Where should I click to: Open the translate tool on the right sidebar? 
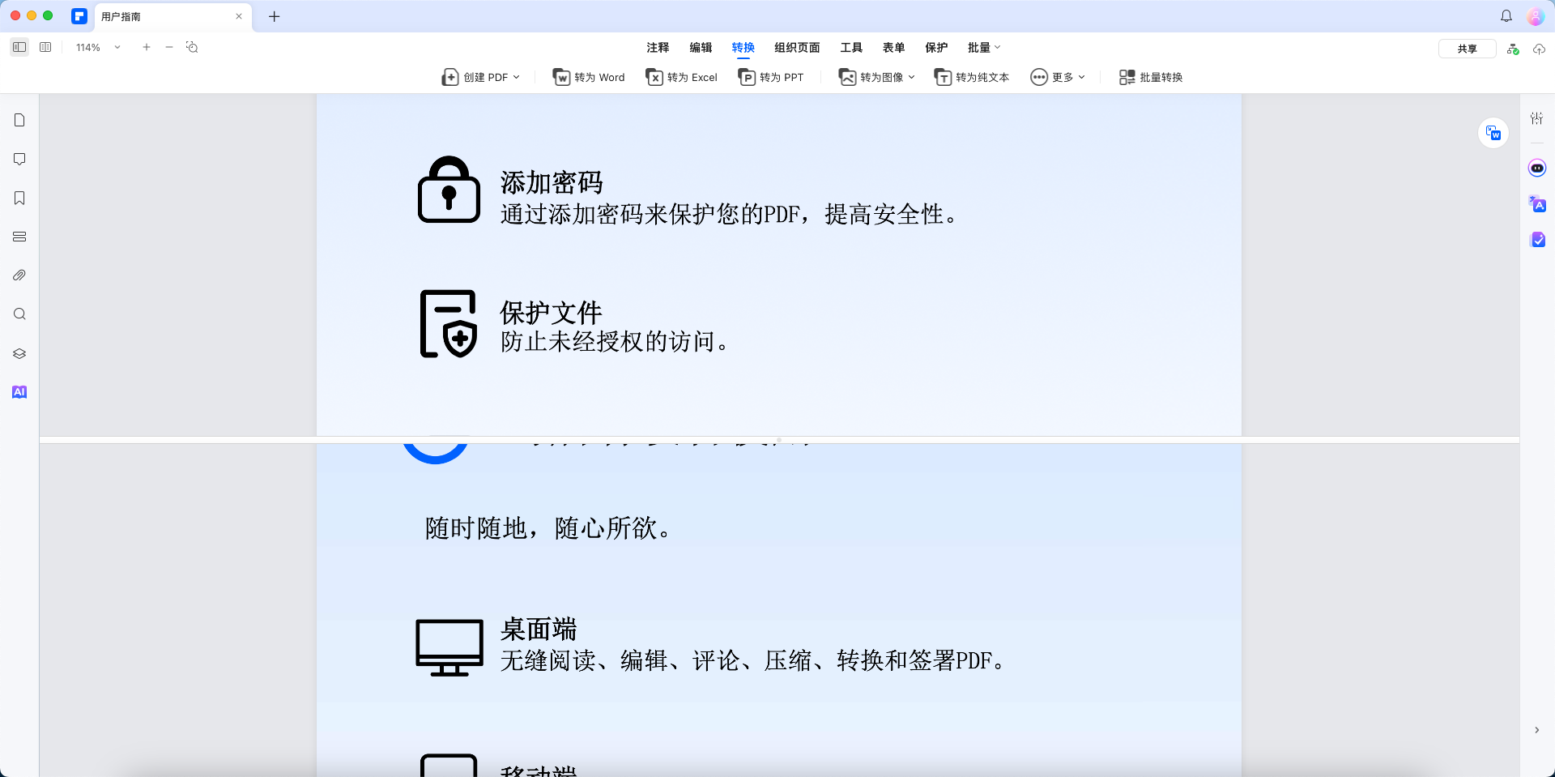click(1537, 204)
